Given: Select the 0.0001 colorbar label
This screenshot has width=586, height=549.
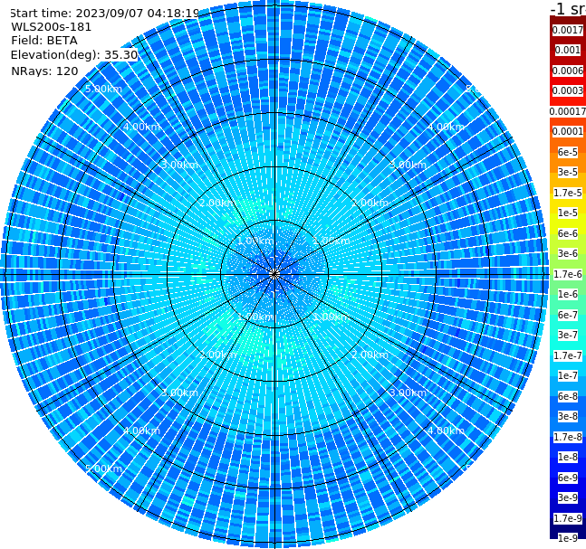Looking at the screenshot, I should click(568, 131).
